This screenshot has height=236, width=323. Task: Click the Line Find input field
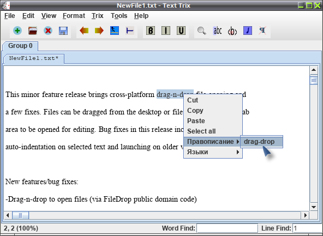pos(307,228)
